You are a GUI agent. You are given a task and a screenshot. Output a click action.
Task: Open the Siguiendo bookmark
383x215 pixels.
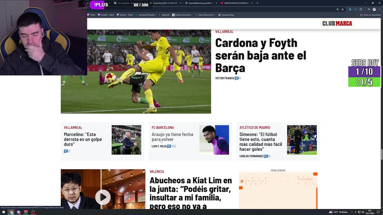(x=164, y=15)
